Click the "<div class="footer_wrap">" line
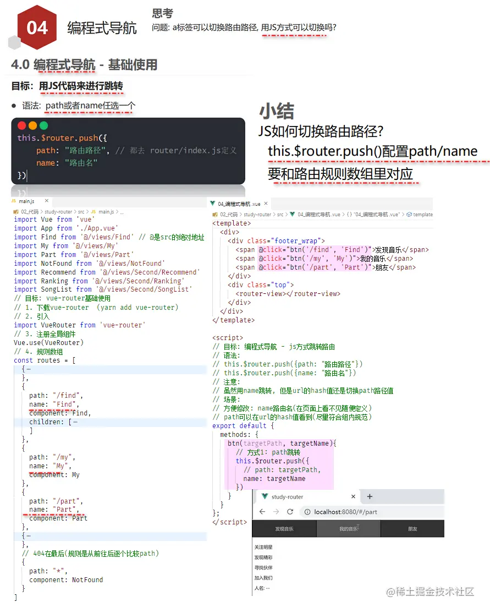The width and height of the screenshot is (490, 613). [x=276, y=241]
